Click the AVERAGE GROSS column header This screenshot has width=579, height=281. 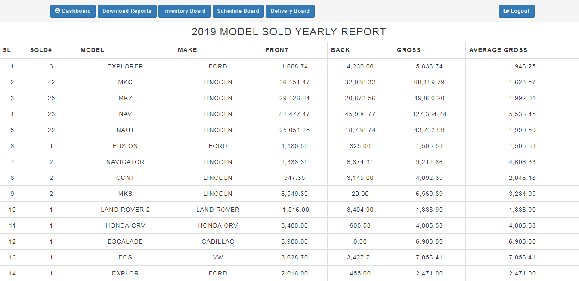[x=498, y=50]
